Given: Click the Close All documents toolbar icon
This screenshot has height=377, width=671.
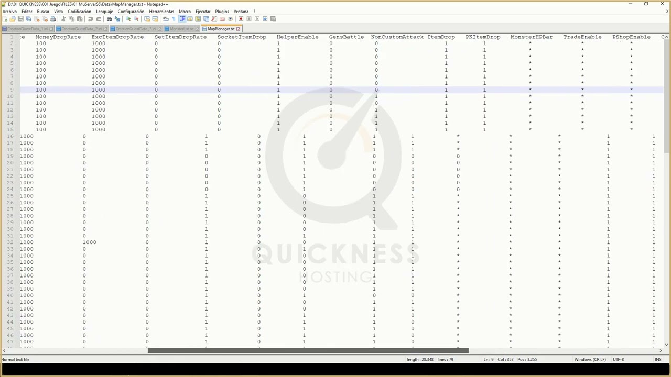Looking at the screenshot, I should coord(45,19).
